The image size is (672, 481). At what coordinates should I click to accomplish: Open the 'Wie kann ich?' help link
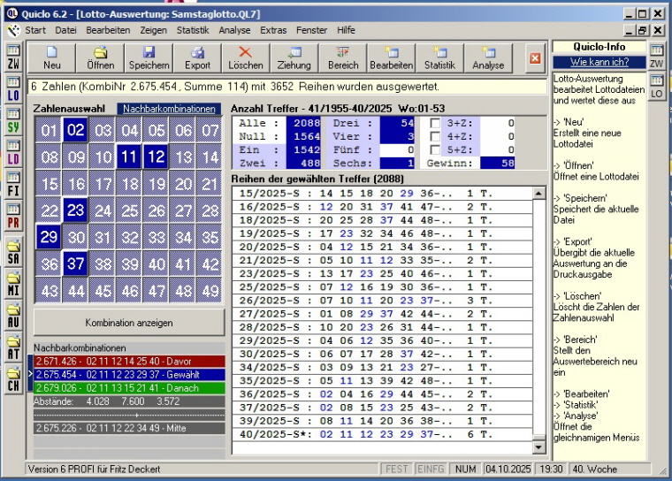[599, 62]
